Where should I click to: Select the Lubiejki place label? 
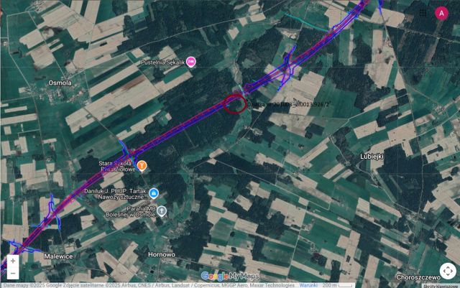[372, 157]
